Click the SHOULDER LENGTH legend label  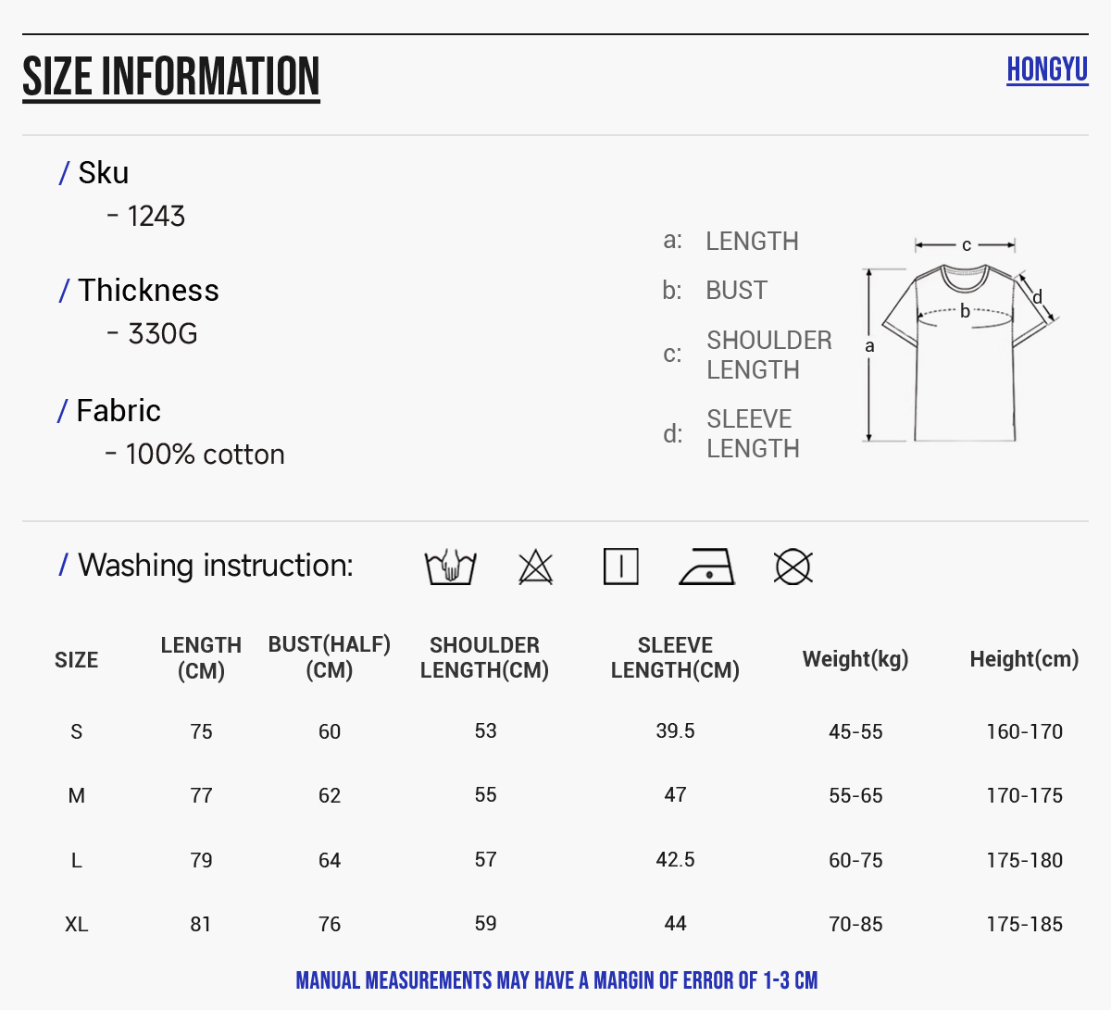coord(768,355)
